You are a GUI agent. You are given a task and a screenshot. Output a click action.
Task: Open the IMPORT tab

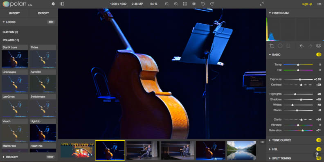14,13
